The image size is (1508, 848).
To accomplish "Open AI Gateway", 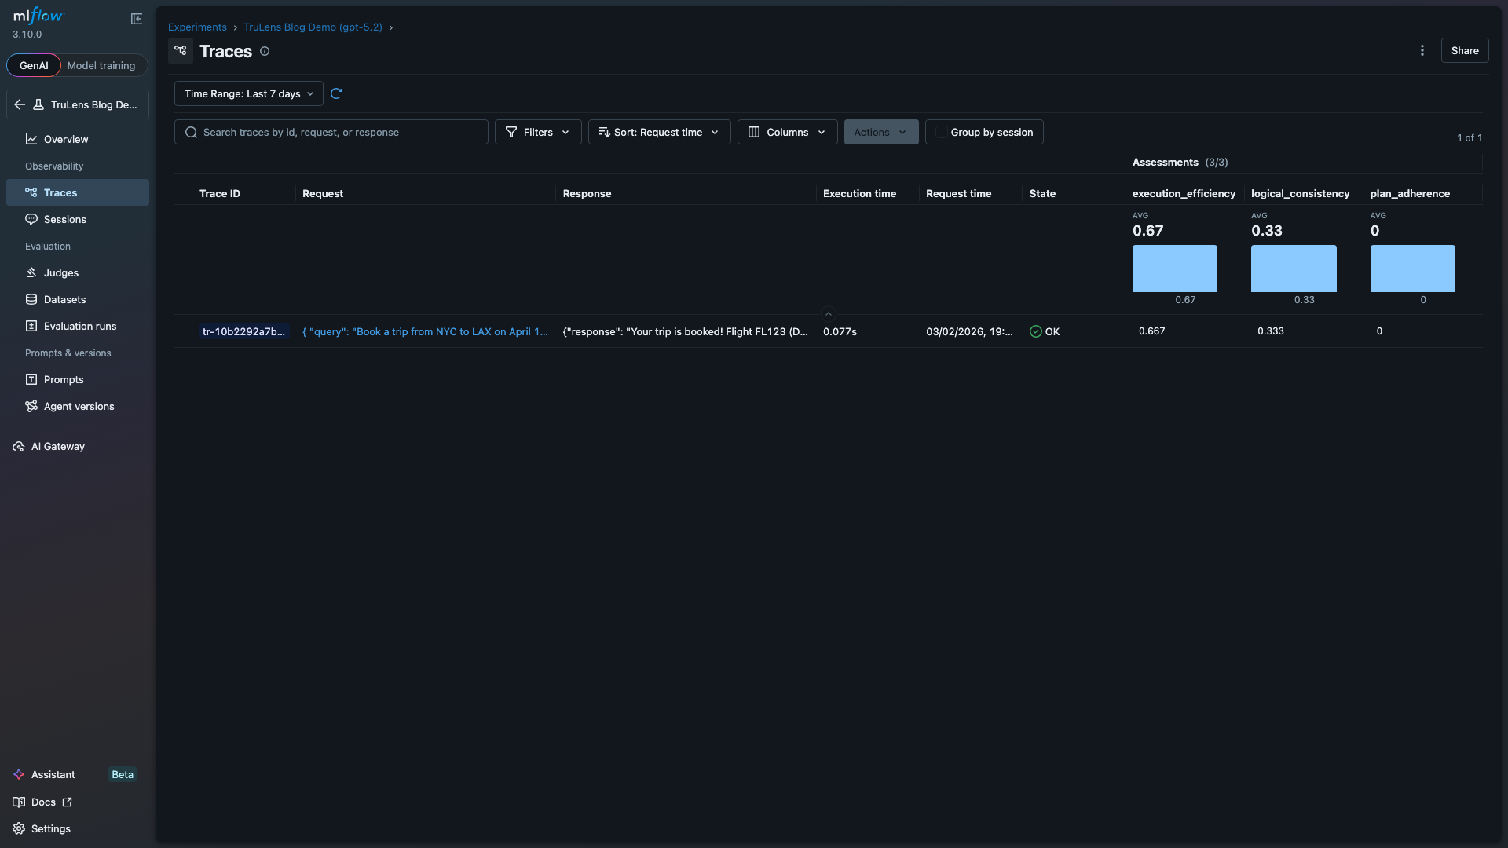I will coord(57,446).
